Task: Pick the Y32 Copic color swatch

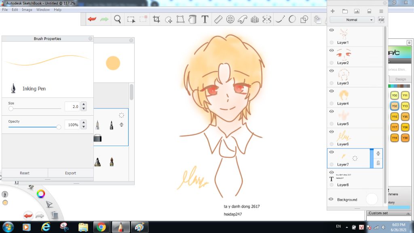Action: [395, 106]
